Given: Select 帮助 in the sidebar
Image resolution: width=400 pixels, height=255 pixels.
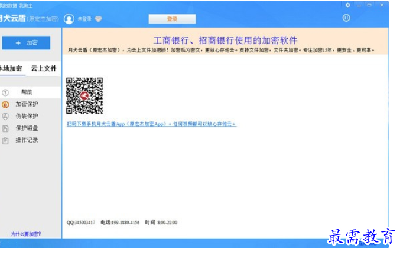Looking at the screenshot, I should (x=30, y=92).
